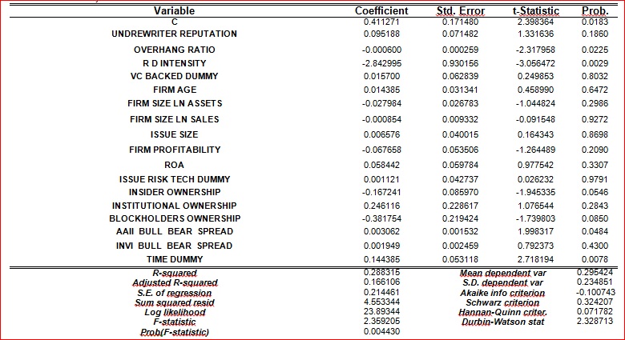Click the Coefficient column header

(381, 11)
